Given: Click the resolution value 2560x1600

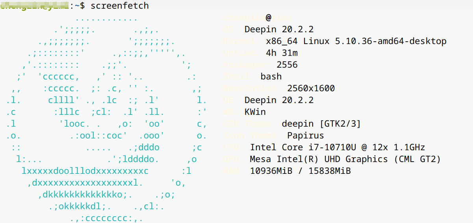Looking at the screenshot, I should (x=311, y=88).
